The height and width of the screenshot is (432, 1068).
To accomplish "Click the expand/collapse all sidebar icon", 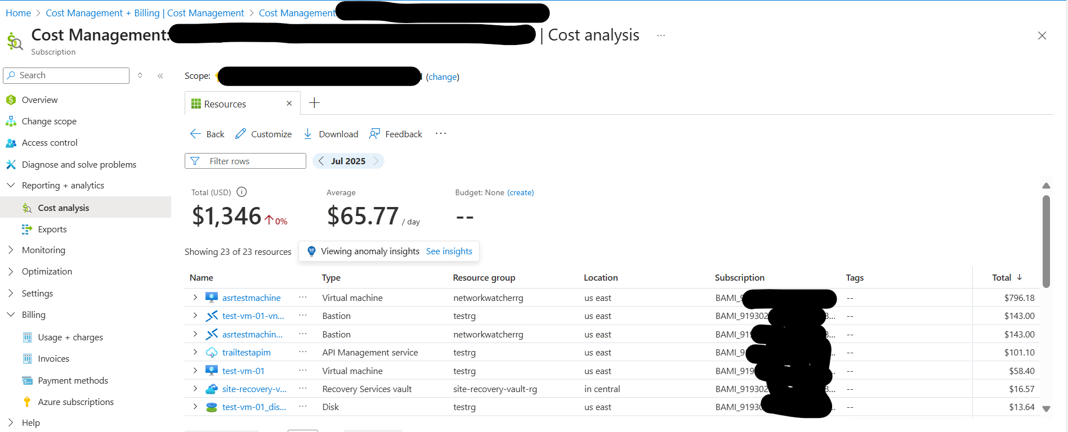I will click(140, 75).
